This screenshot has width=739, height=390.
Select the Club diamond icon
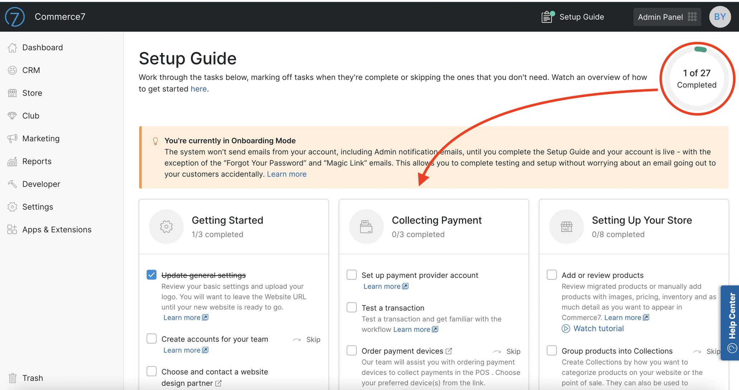pos(12,115)
